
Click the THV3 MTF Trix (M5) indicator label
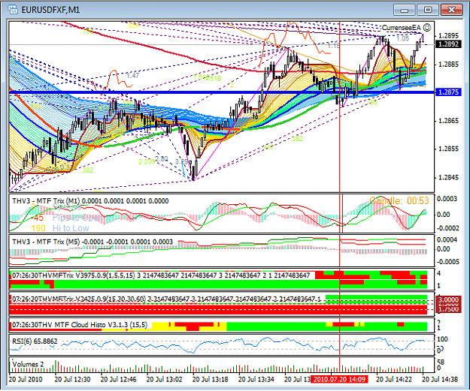pyautogui.click(x=92, y=242)
